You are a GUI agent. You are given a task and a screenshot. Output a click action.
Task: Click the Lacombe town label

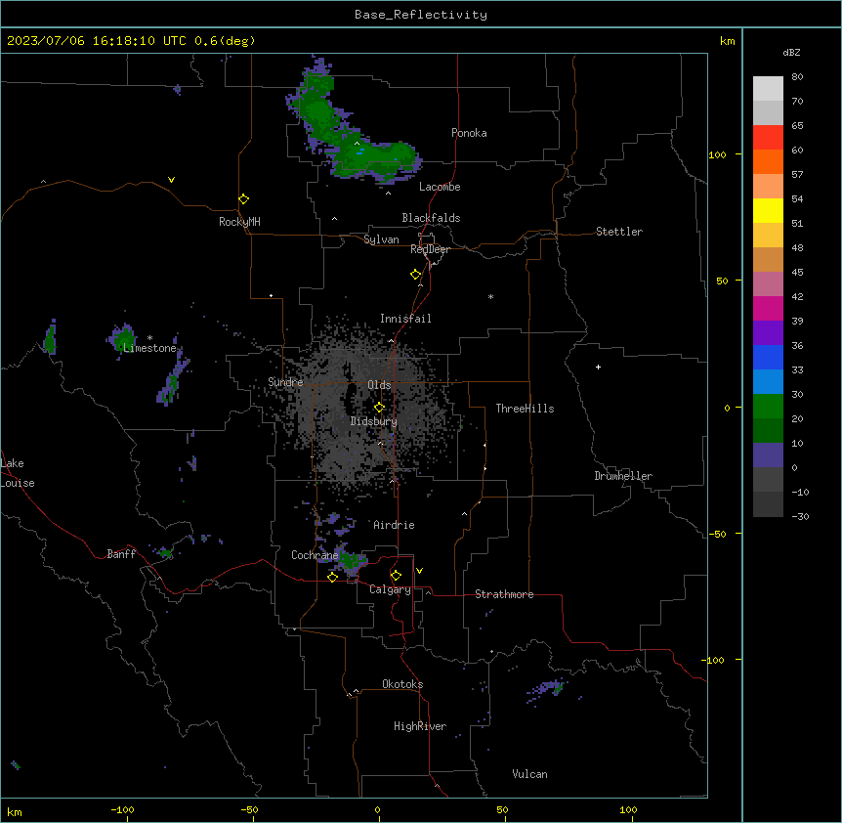click(440, 187)
